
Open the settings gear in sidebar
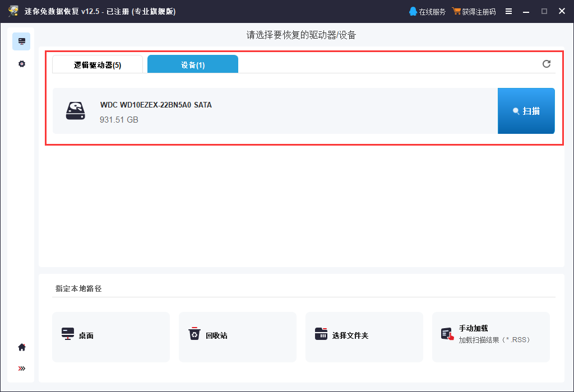coord(22,64)
